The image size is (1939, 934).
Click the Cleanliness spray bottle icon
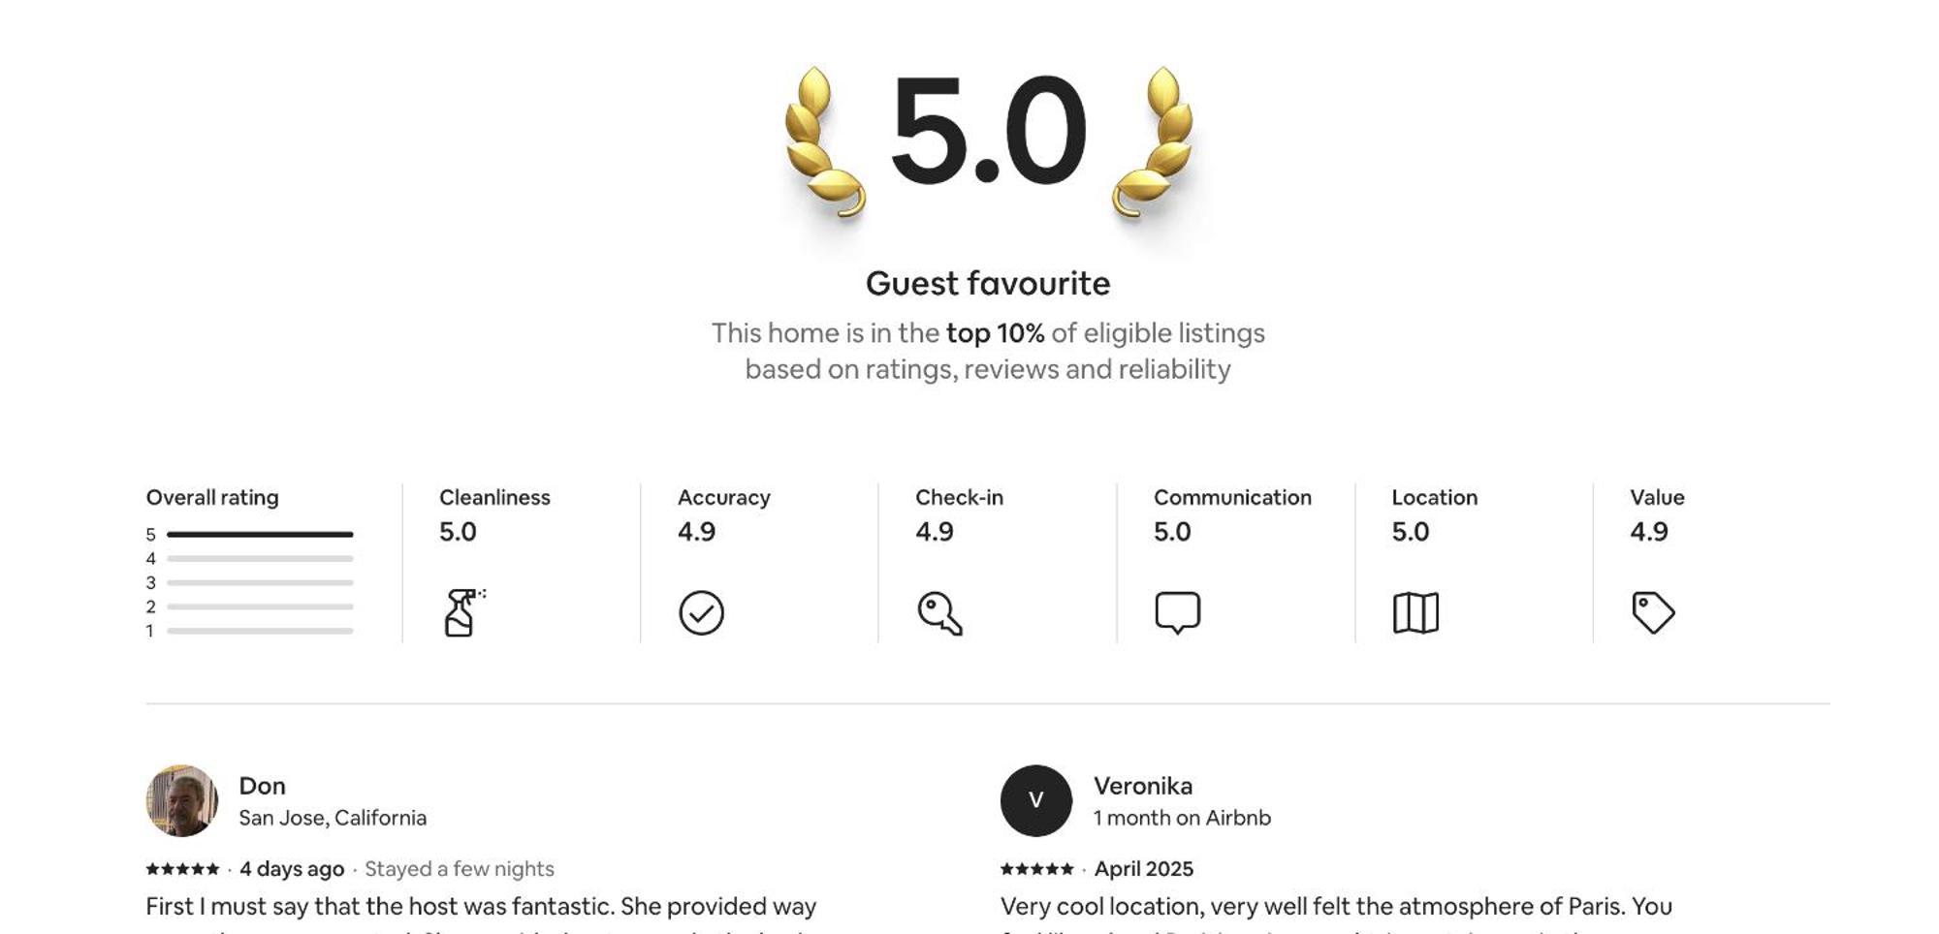[x=464, y=612]
